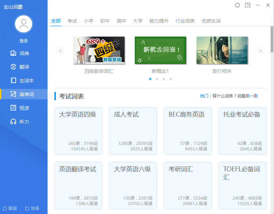Image resolution: width=274 pixels, height=214 pixels.
Task: Open the 词典 dictionary section
Action: pyautogui.click(x=24, y=53)
